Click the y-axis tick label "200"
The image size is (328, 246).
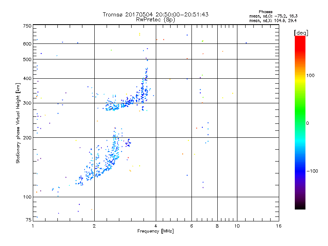pos(27,138)
